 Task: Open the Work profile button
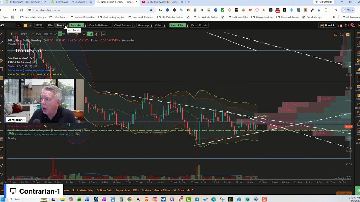(x=348, y=10)
